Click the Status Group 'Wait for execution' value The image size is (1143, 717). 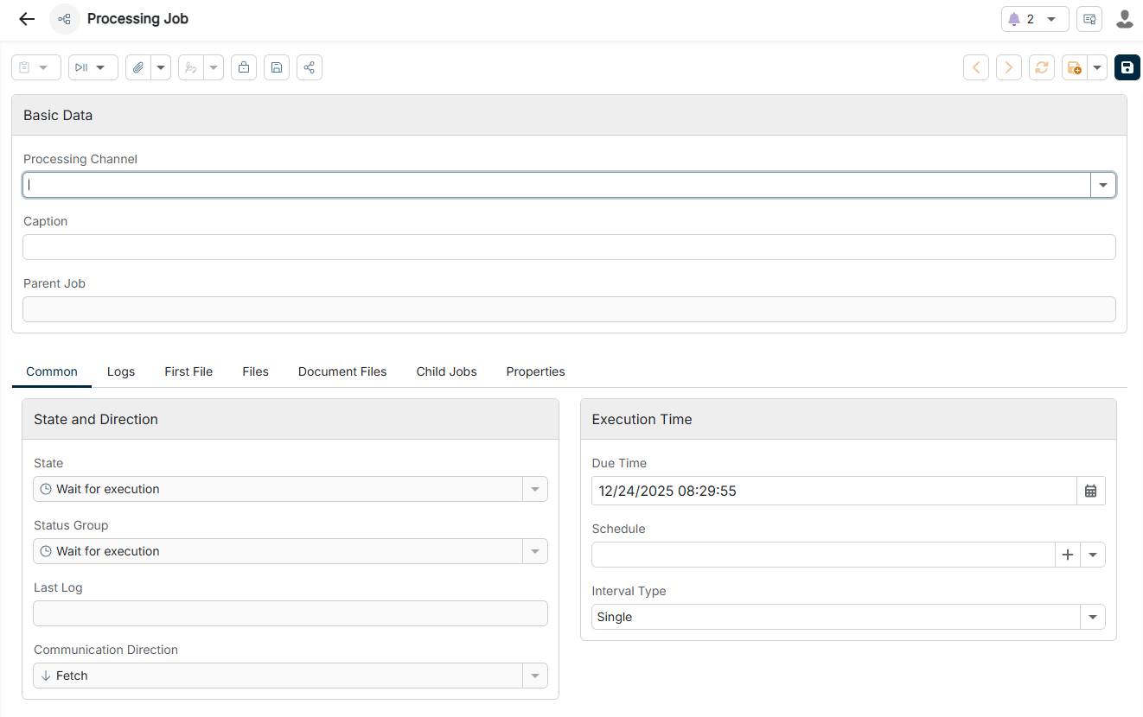pos(108,551)
